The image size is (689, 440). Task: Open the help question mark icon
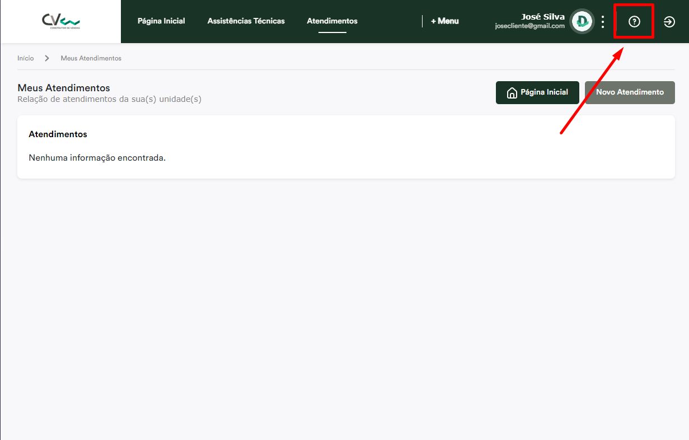point(634,22)
